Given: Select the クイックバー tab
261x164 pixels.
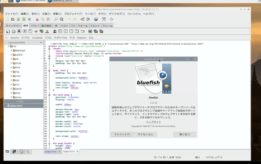Looking at the screenshot, I should coord(13,26).
